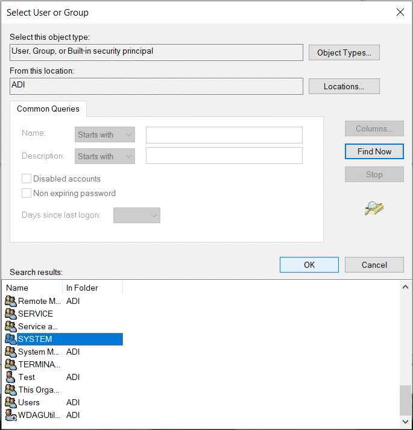Click the SYSTEM principal icon

(x=10, y=339)
